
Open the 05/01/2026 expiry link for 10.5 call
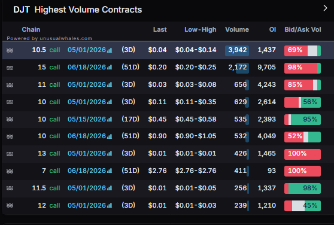point(87,50)
